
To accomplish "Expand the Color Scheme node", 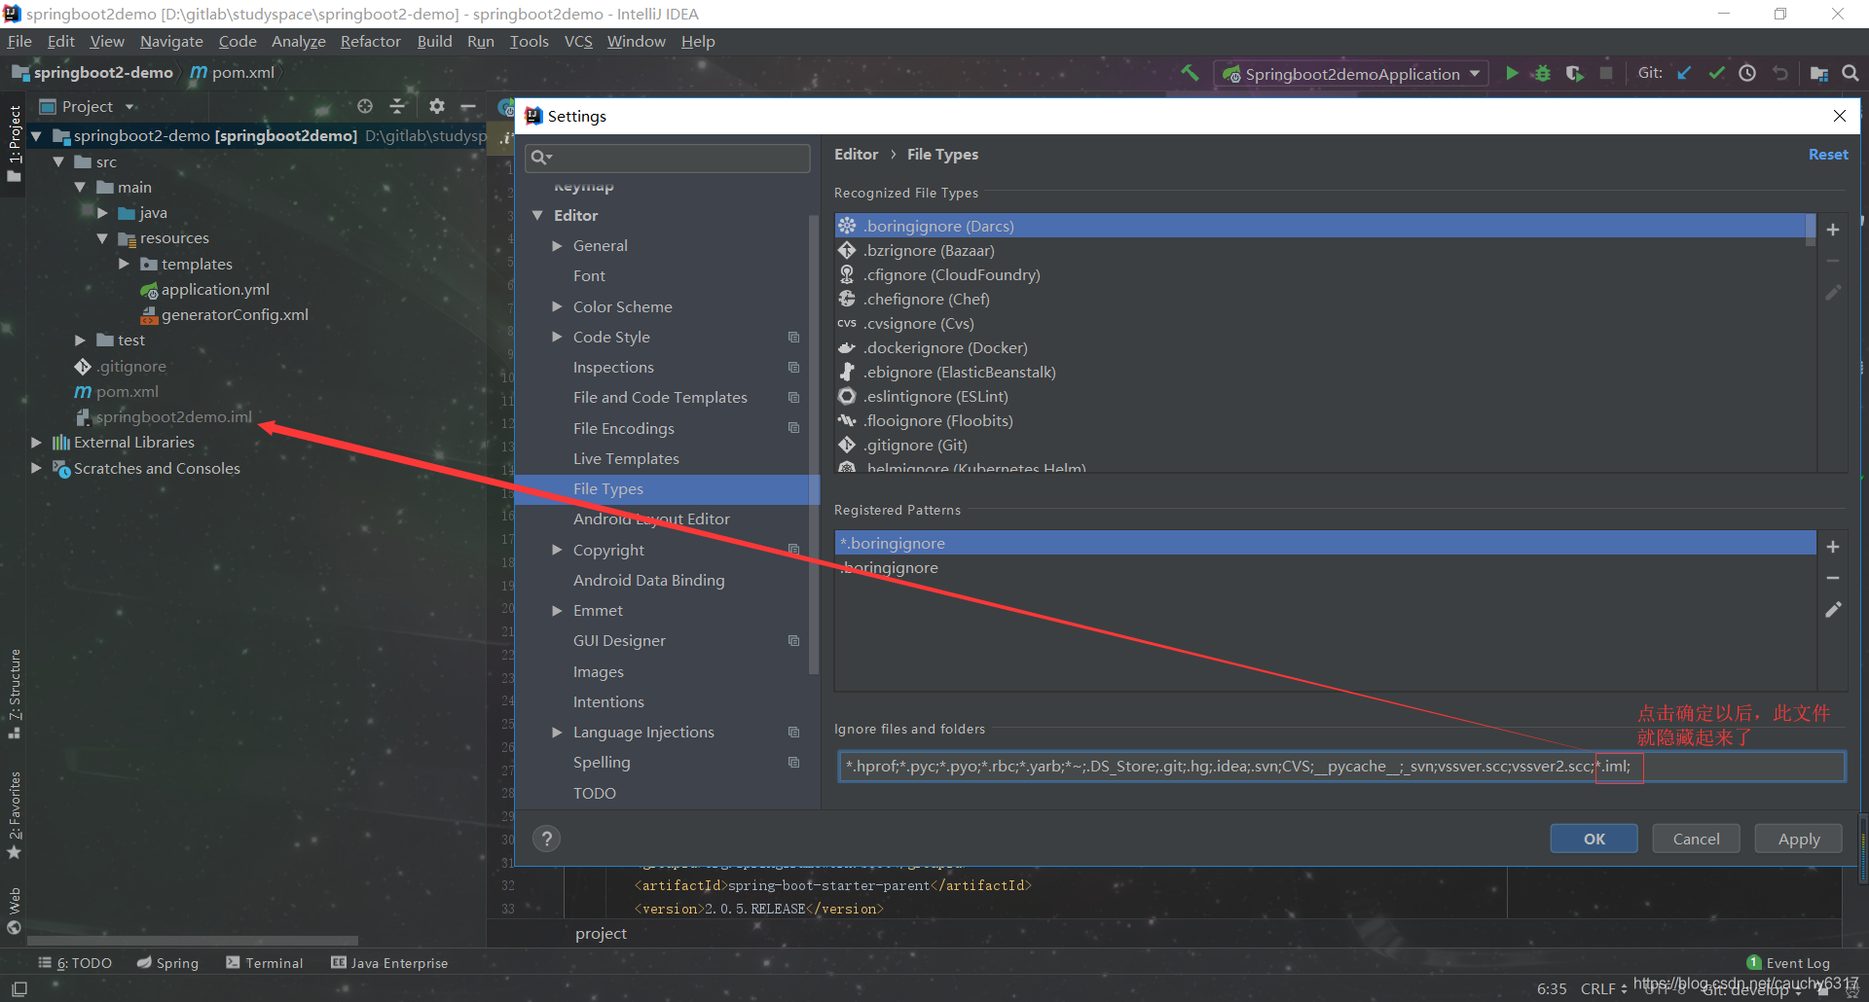I will tap(558, 306).
